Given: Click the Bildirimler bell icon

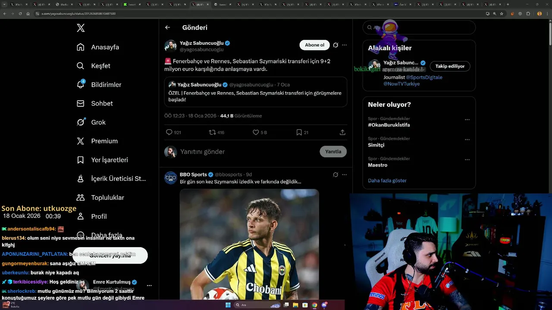Looking at the screenshot, I should pyautogui.click(x=81, y=85).
